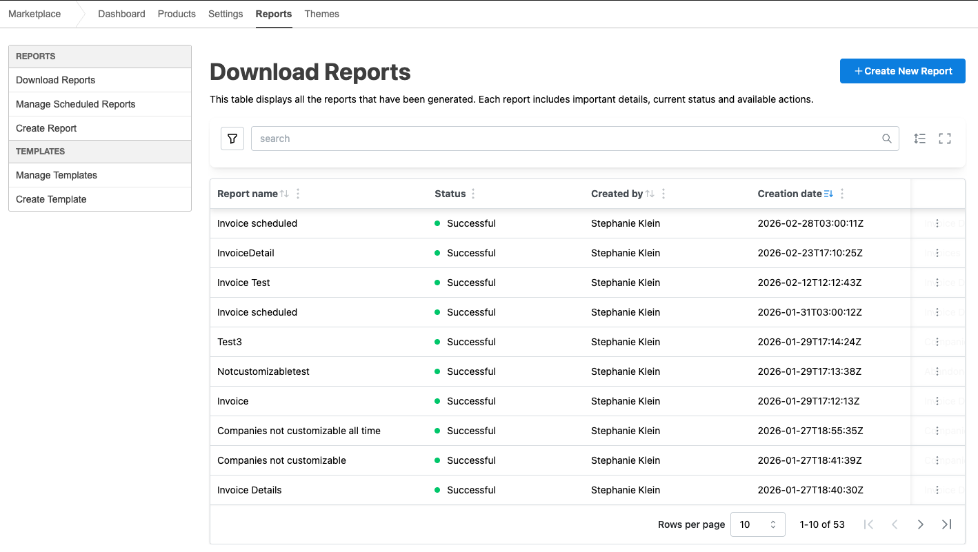978x552 pixels.
Task: Toggle Creation date sort order icon
Action: [828, 194]
